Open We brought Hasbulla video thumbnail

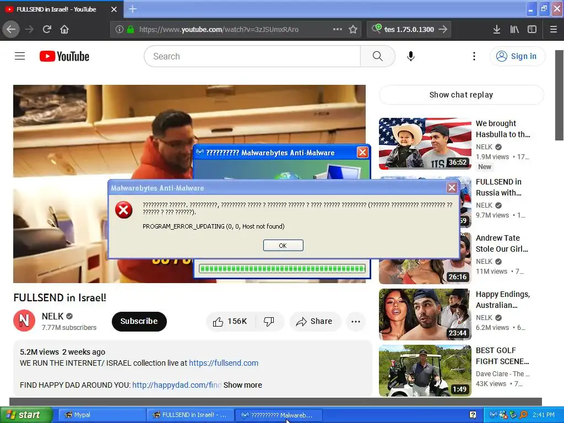[x=425, y=144]
